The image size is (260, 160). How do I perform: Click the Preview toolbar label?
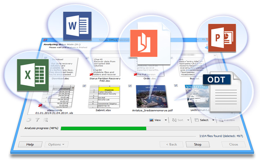229,120
